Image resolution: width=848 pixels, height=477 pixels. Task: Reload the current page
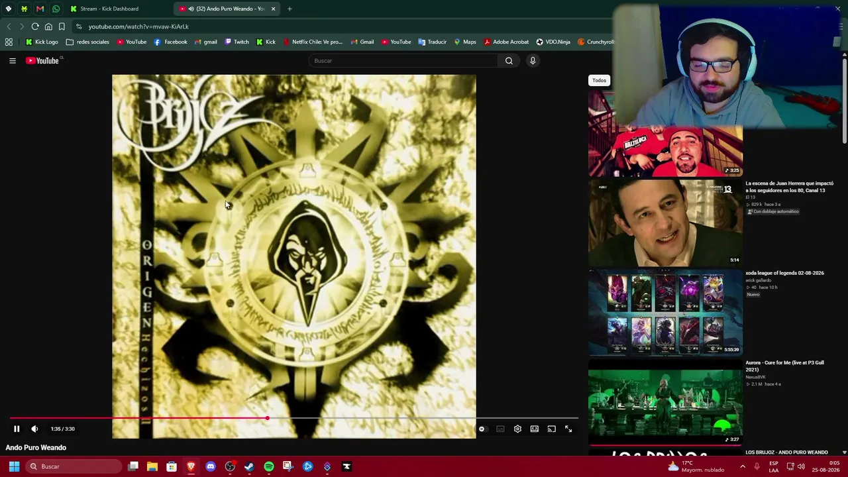click(x=35, y=26)
